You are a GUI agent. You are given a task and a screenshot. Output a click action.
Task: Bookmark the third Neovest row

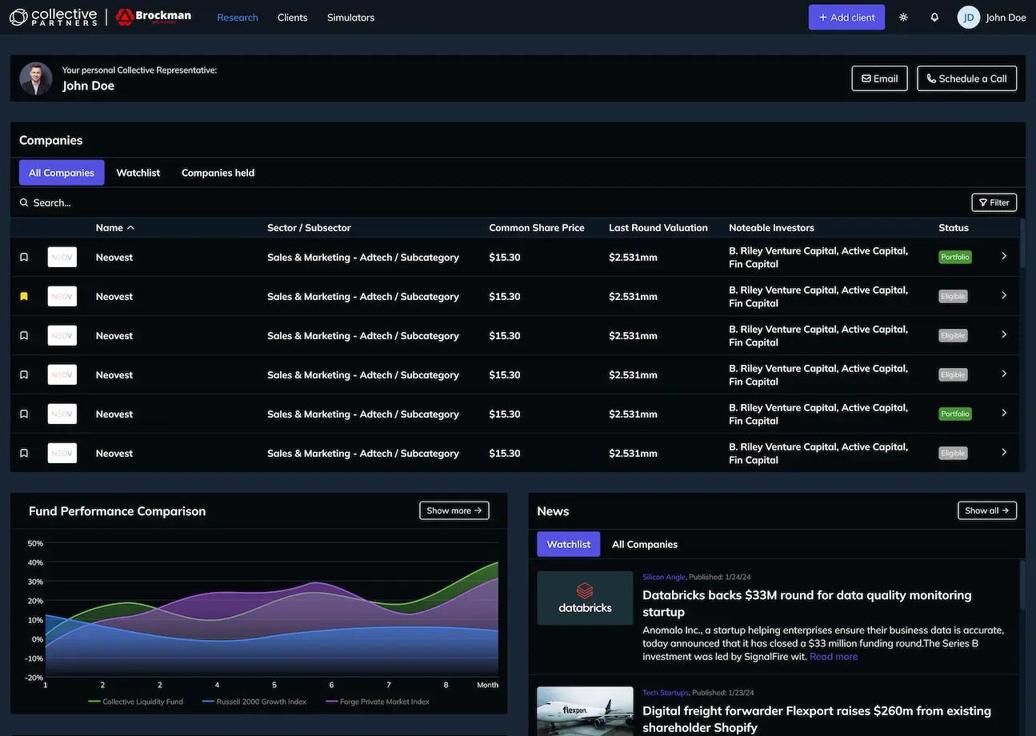tap(24, 335)
